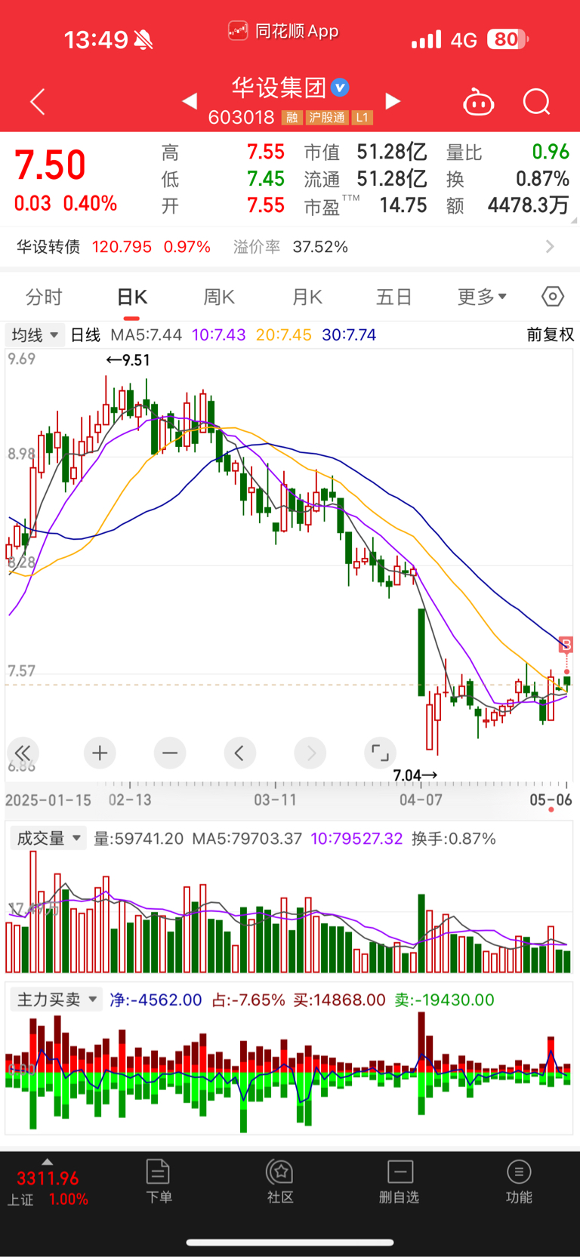Screen dimensions: 580x1257
Task: Tap date label 05-06 on axis
Action: click(x=551, y=800)
